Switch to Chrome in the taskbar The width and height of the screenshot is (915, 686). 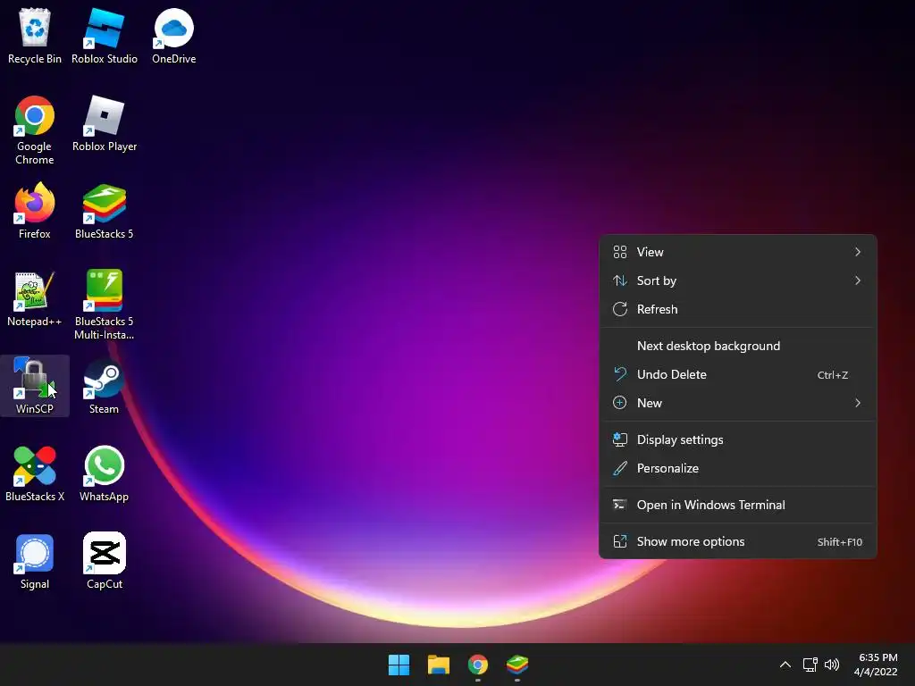(x=478, y=665)
